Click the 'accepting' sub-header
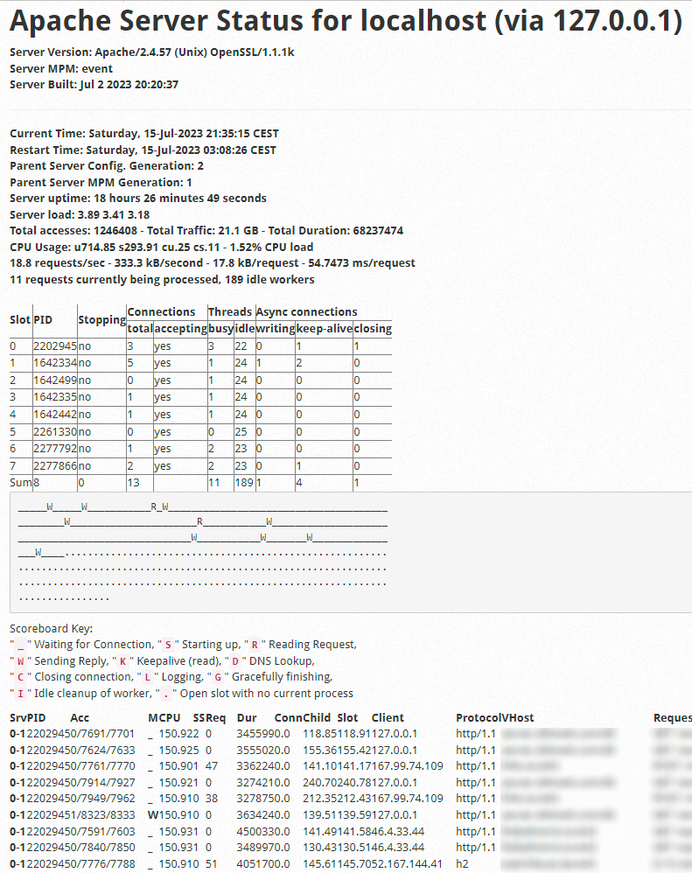 click(180, 329)
